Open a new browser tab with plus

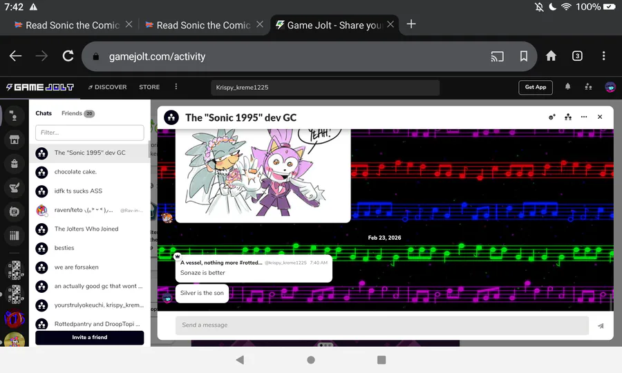pyautogui.click(x=411, y=24)
